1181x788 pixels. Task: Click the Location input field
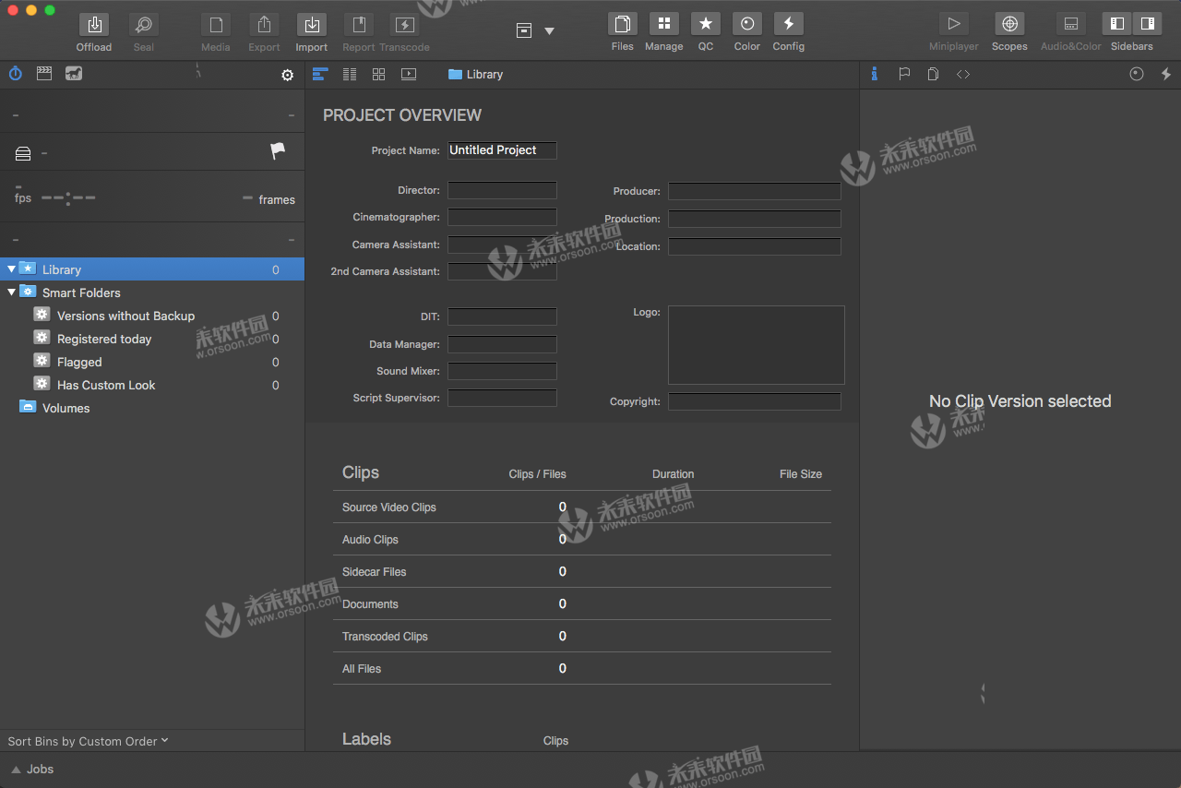pos(755,246)
